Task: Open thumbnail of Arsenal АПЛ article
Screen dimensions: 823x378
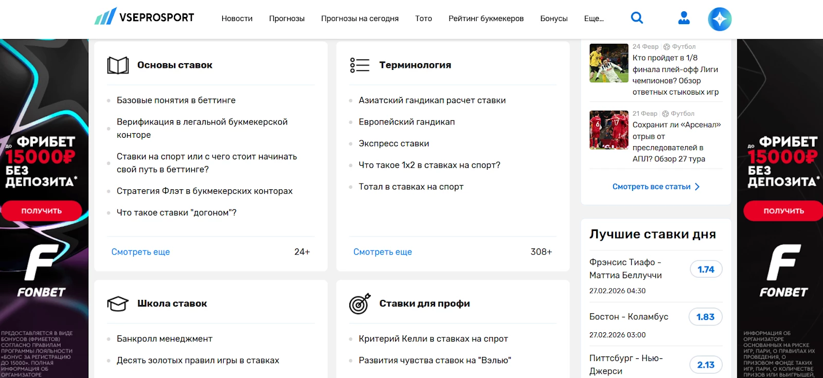Action: point(609,130)
